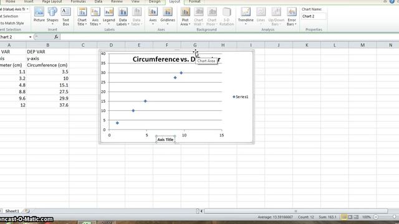Select the DEP VAR cell
This screenshot has height=224, width=399.
pos(47,52)
